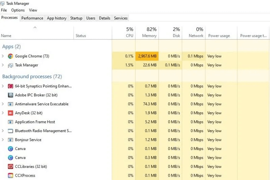This screenshot has height=180, width=270.
Task: Switch to the Users tab
Action: pyautogui.click(x=91, y=18)
